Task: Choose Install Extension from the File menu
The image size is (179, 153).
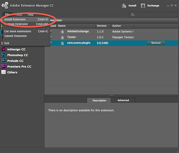Action: pyautogui.click(x=26, y=19)
